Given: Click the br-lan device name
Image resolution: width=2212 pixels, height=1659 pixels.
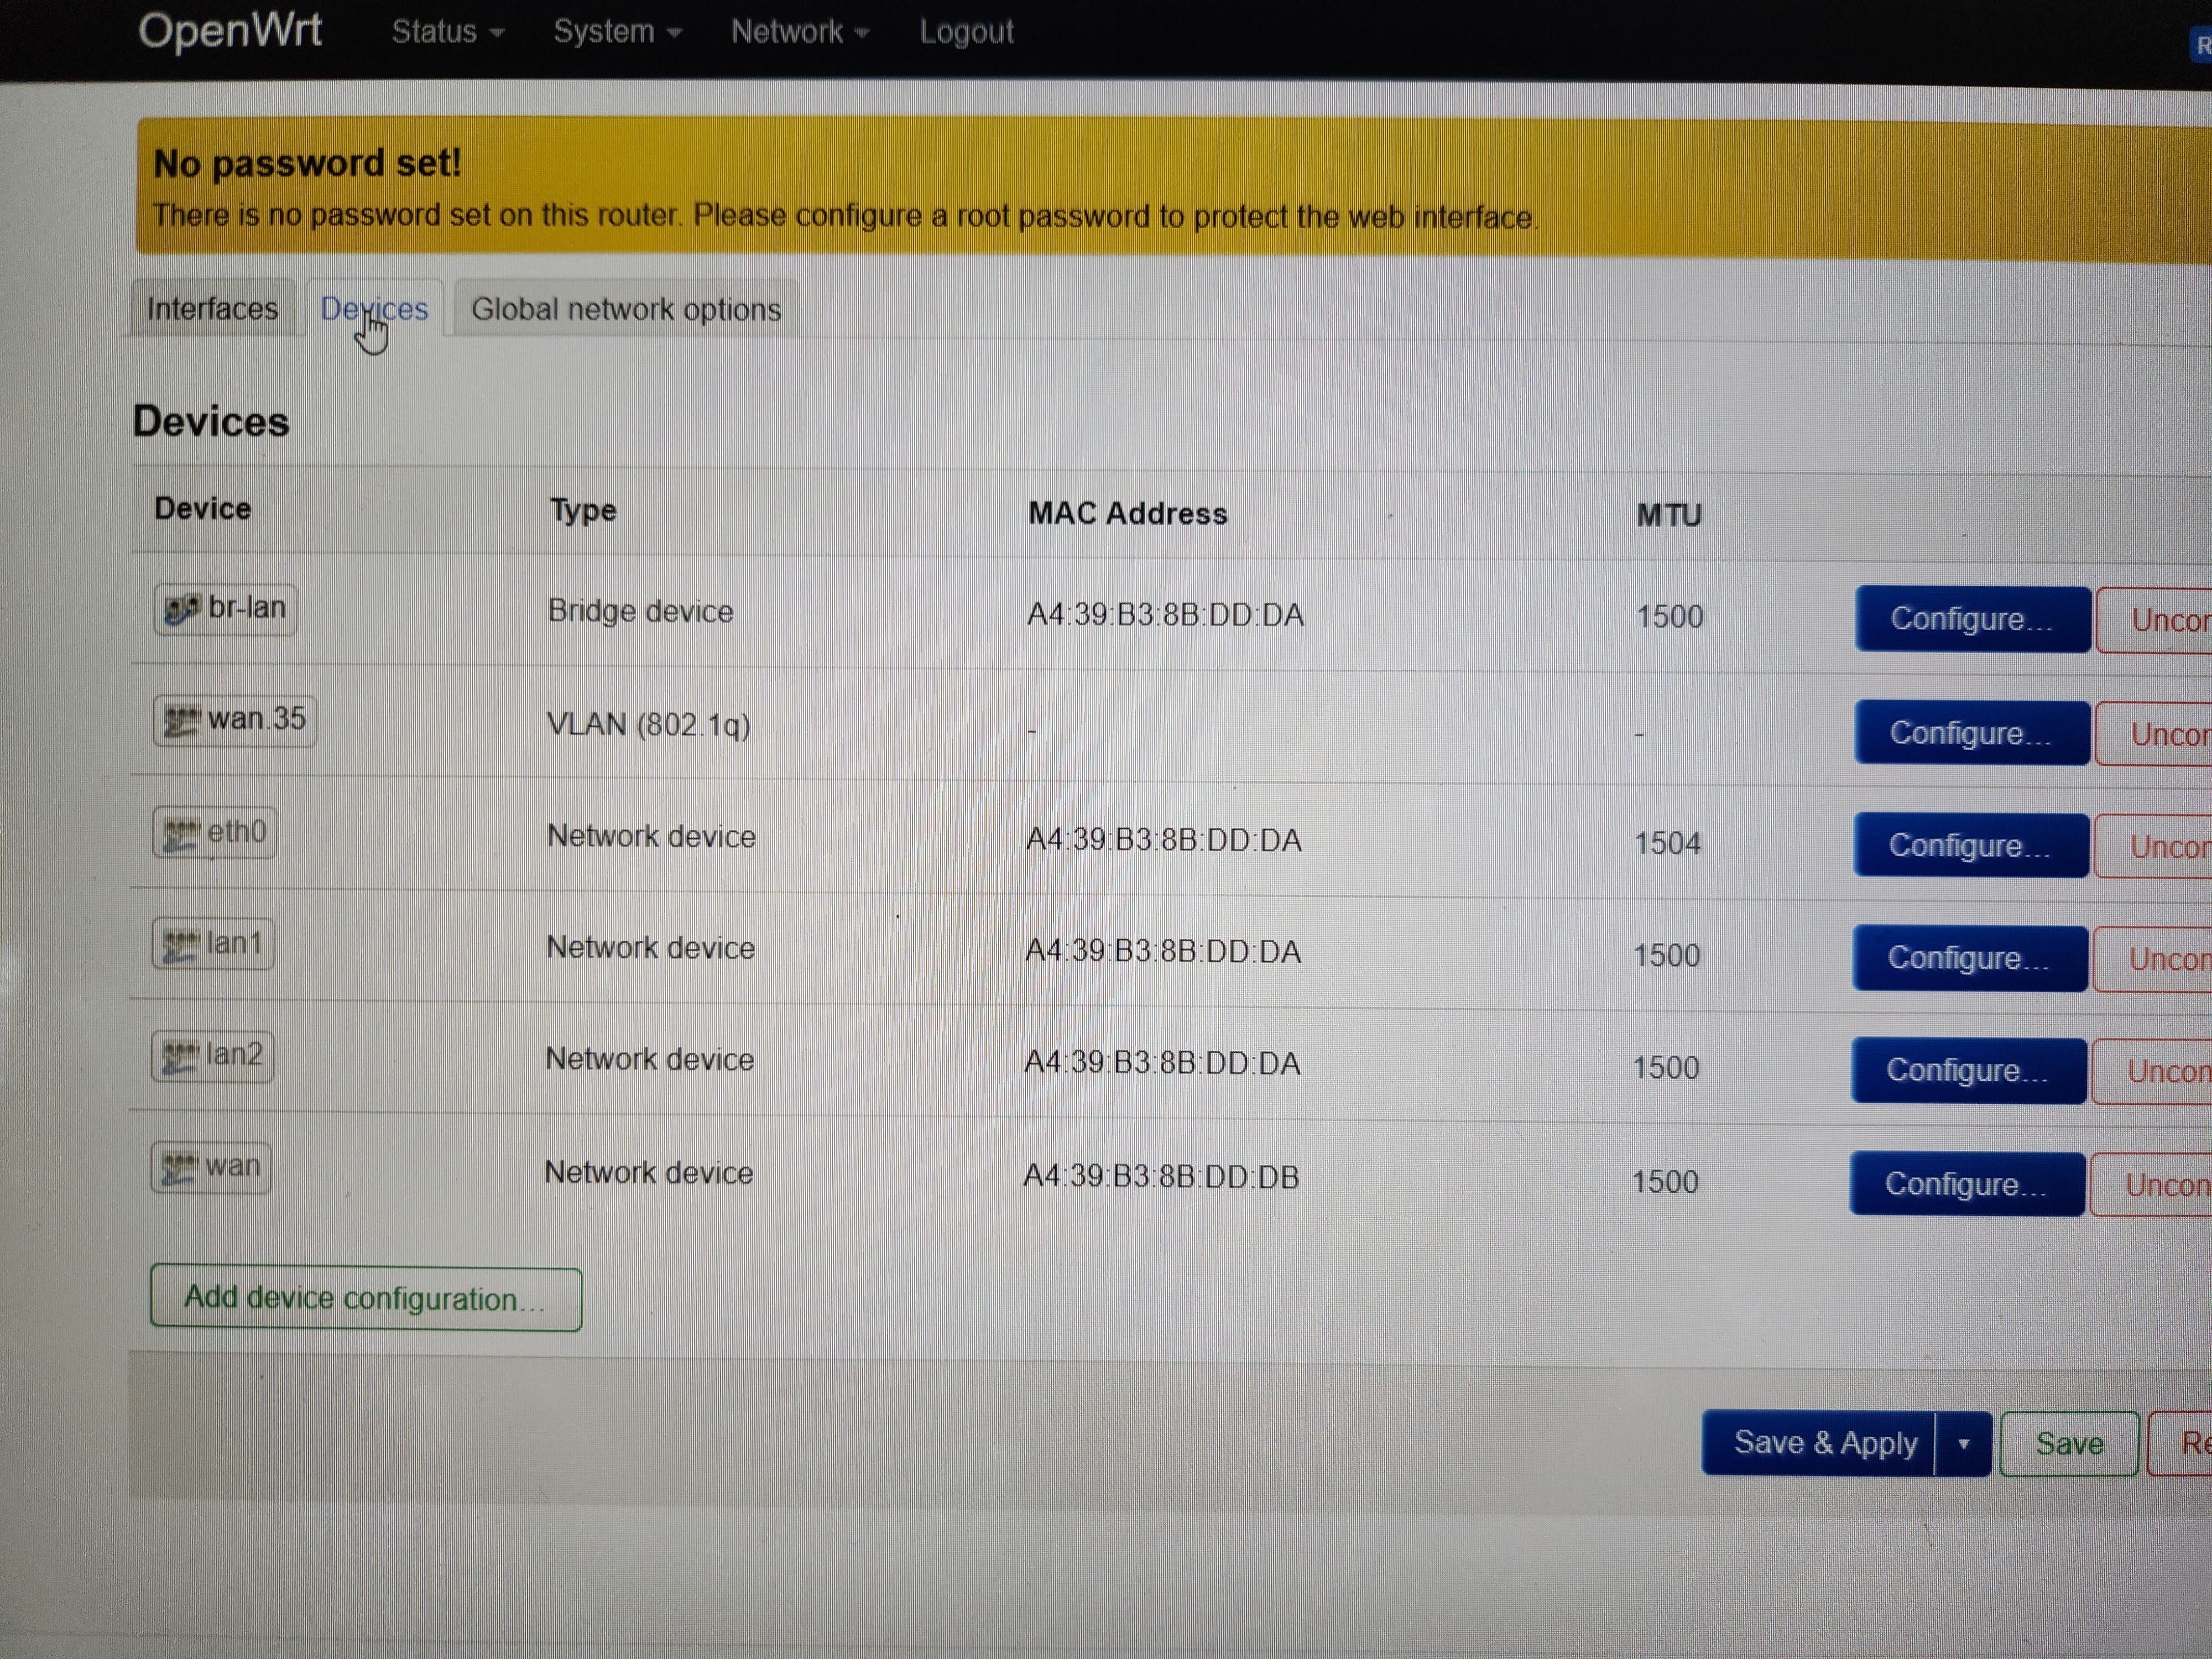Looking at the screenshot, I should click(247, 607).
